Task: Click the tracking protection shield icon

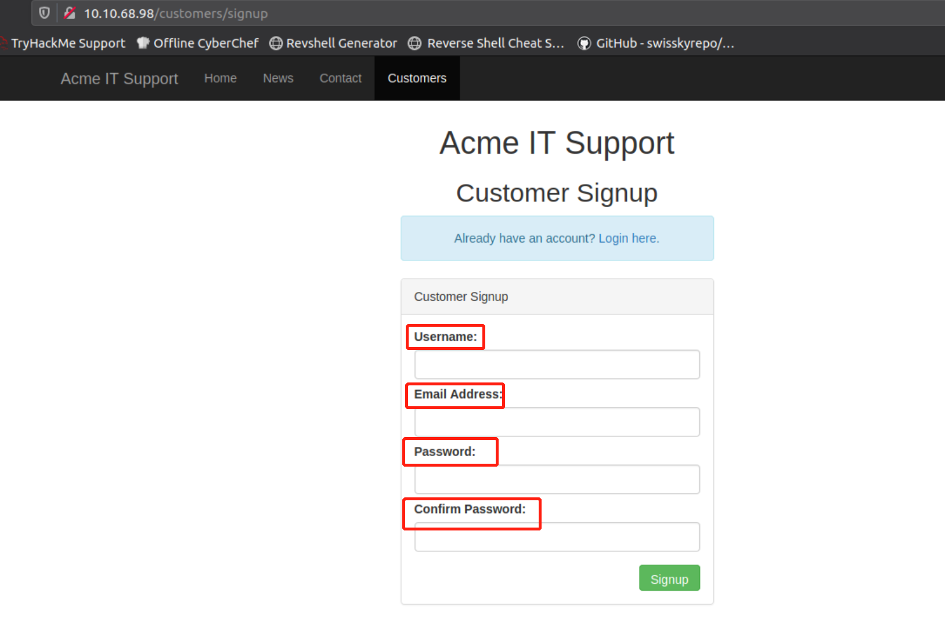Action: click(44, 13)
